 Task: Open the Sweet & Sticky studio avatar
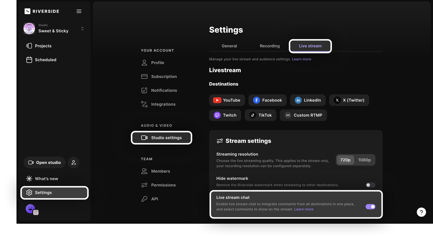[x=29, y=29]
